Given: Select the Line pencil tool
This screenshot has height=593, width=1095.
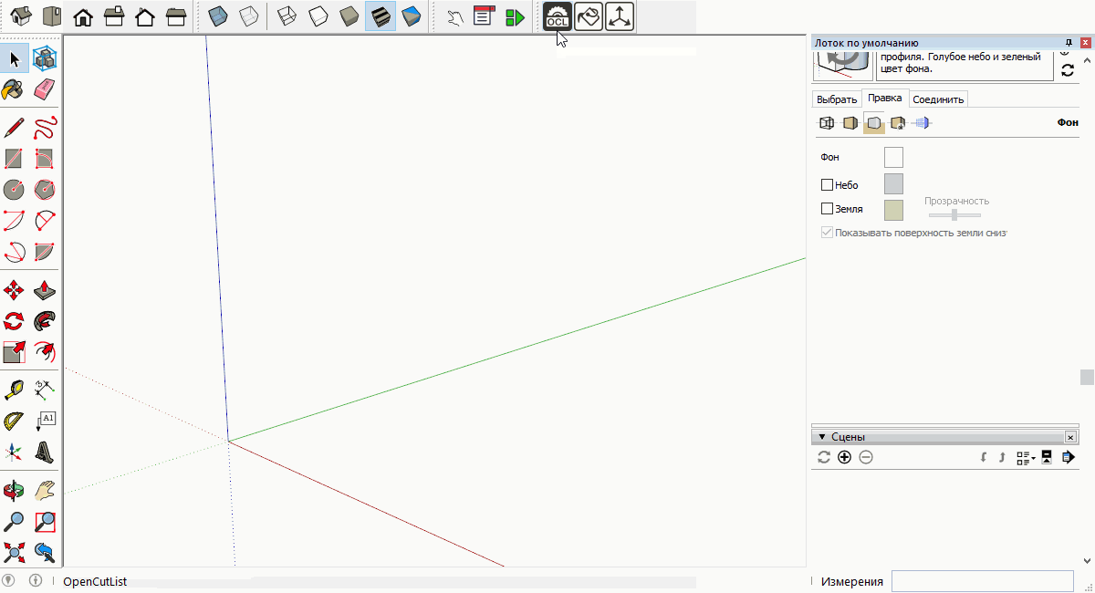Looking at the screenshot, I should [x=14, y=128].
